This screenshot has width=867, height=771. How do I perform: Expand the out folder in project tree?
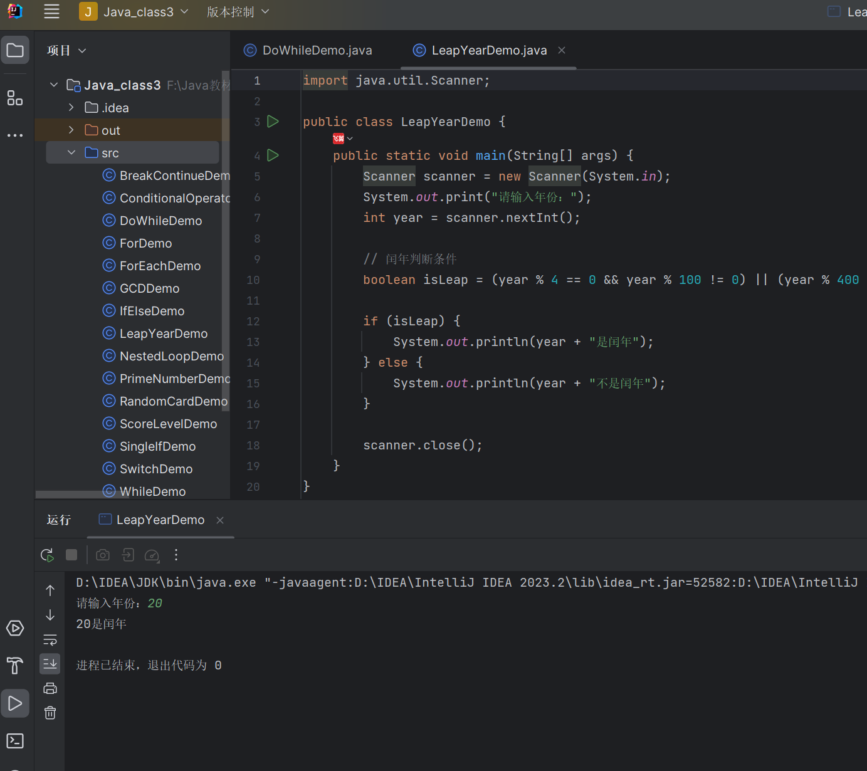71,130
